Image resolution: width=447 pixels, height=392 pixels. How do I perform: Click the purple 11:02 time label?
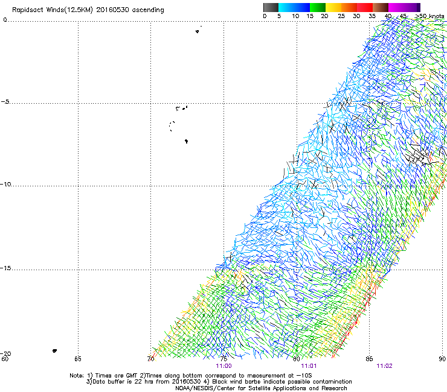pos(384,366)
